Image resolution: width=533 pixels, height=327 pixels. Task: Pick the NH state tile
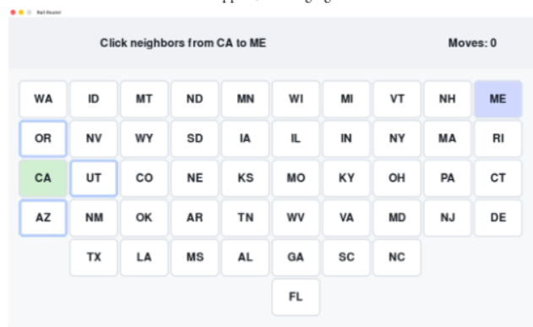[448, 99]
